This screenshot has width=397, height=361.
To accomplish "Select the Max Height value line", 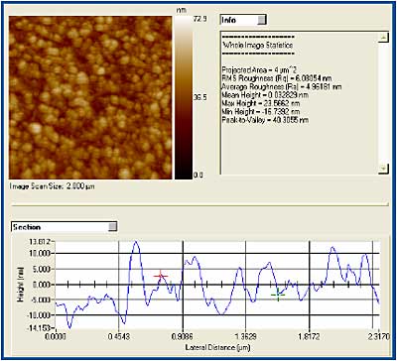I will pos(261,103).
